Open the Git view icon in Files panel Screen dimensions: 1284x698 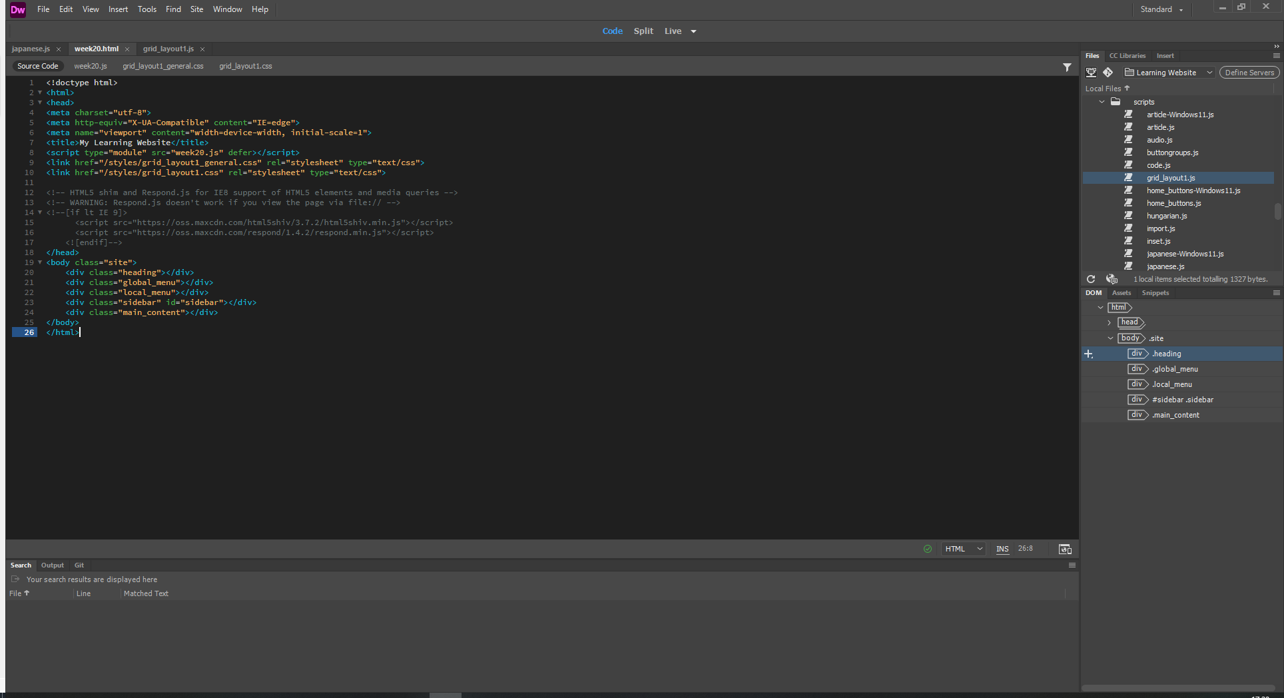(1108, 73)
